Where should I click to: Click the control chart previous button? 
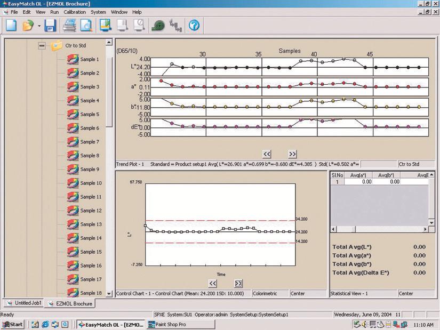click(x=212, y=283)
